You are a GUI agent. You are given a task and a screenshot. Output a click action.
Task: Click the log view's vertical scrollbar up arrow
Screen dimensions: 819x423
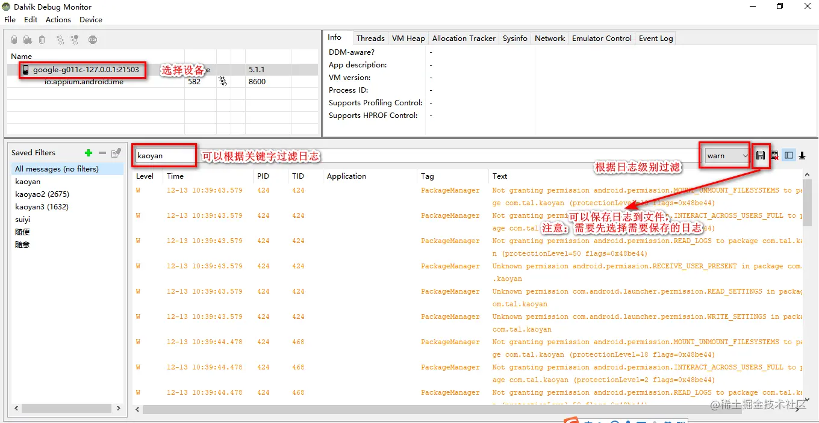coord(808,175)
